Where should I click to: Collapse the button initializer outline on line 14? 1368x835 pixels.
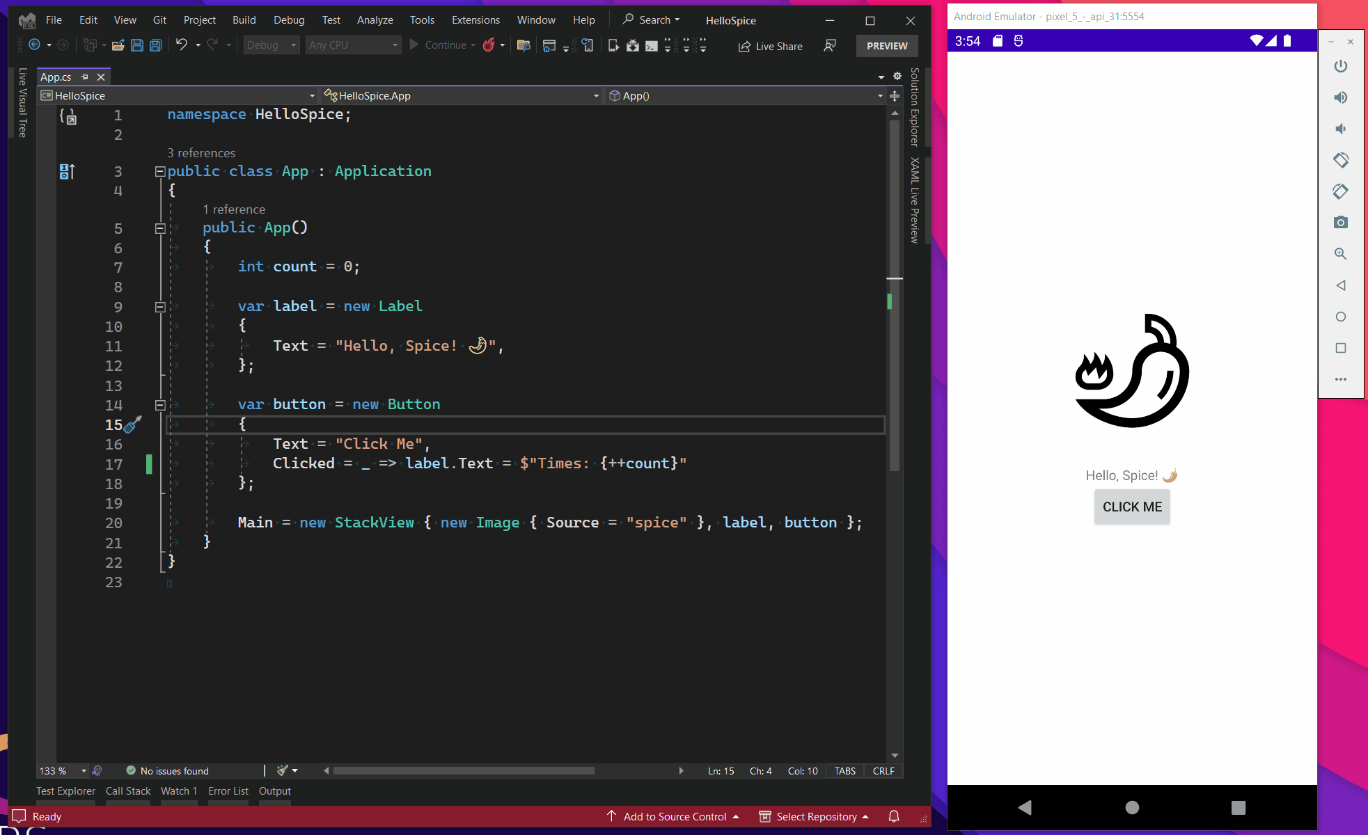point(159,404)
